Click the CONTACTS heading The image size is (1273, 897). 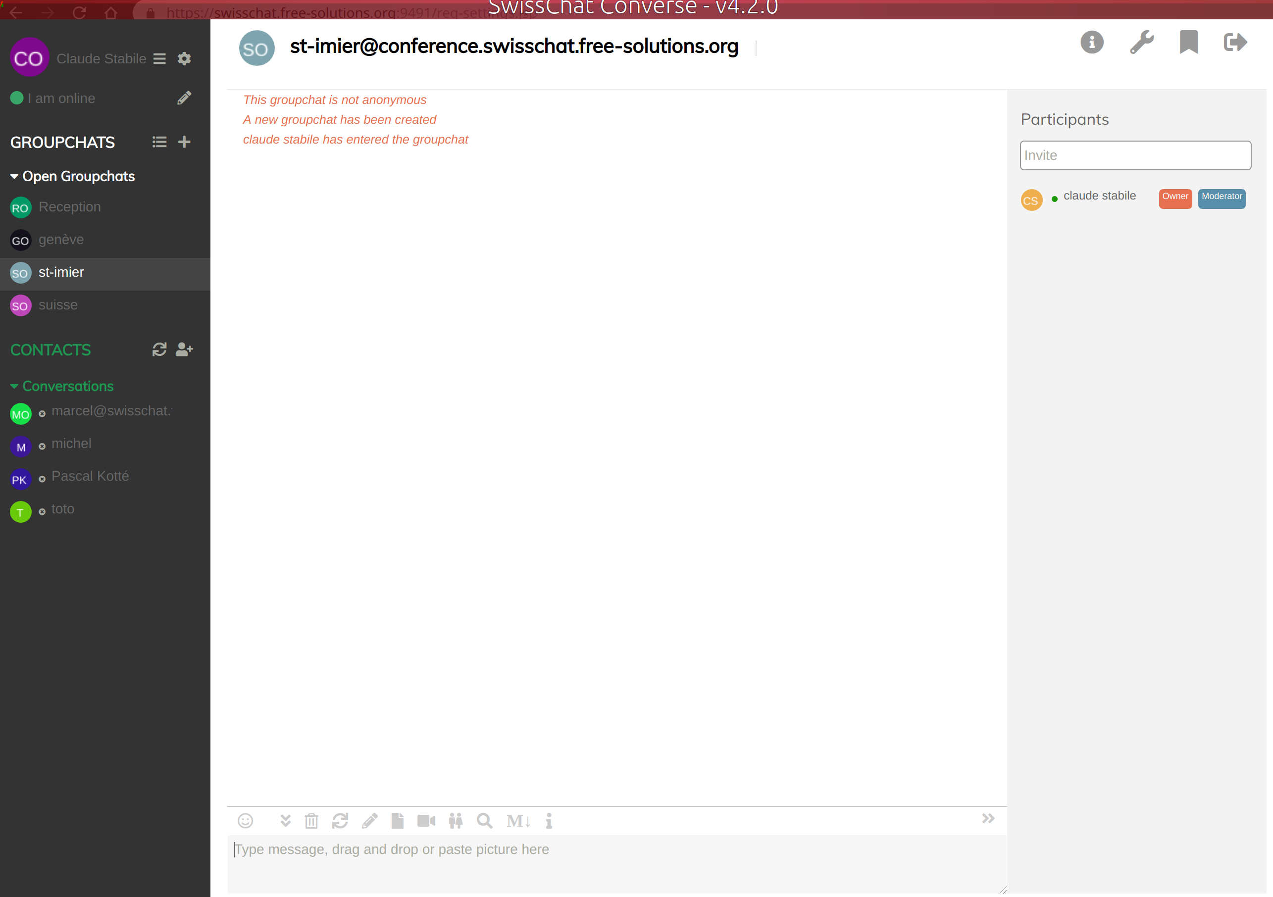[x=51, y=350]
